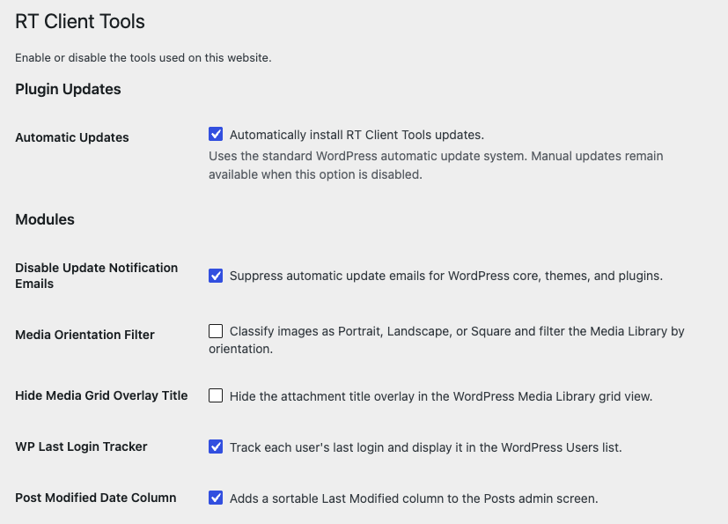Enable the Media Orientation Filter checkbox
This screenshot has width=728, height=524.
click(x=216, y=331)
